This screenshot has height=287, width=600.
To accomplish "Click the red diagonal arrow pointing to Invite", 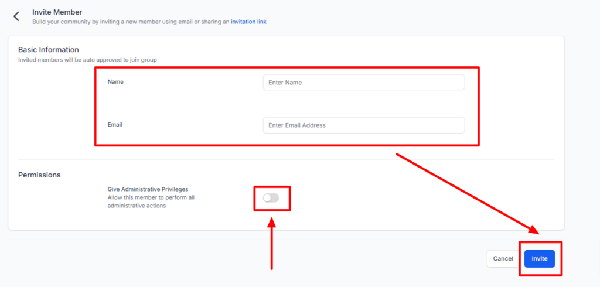I will point(466,193).
